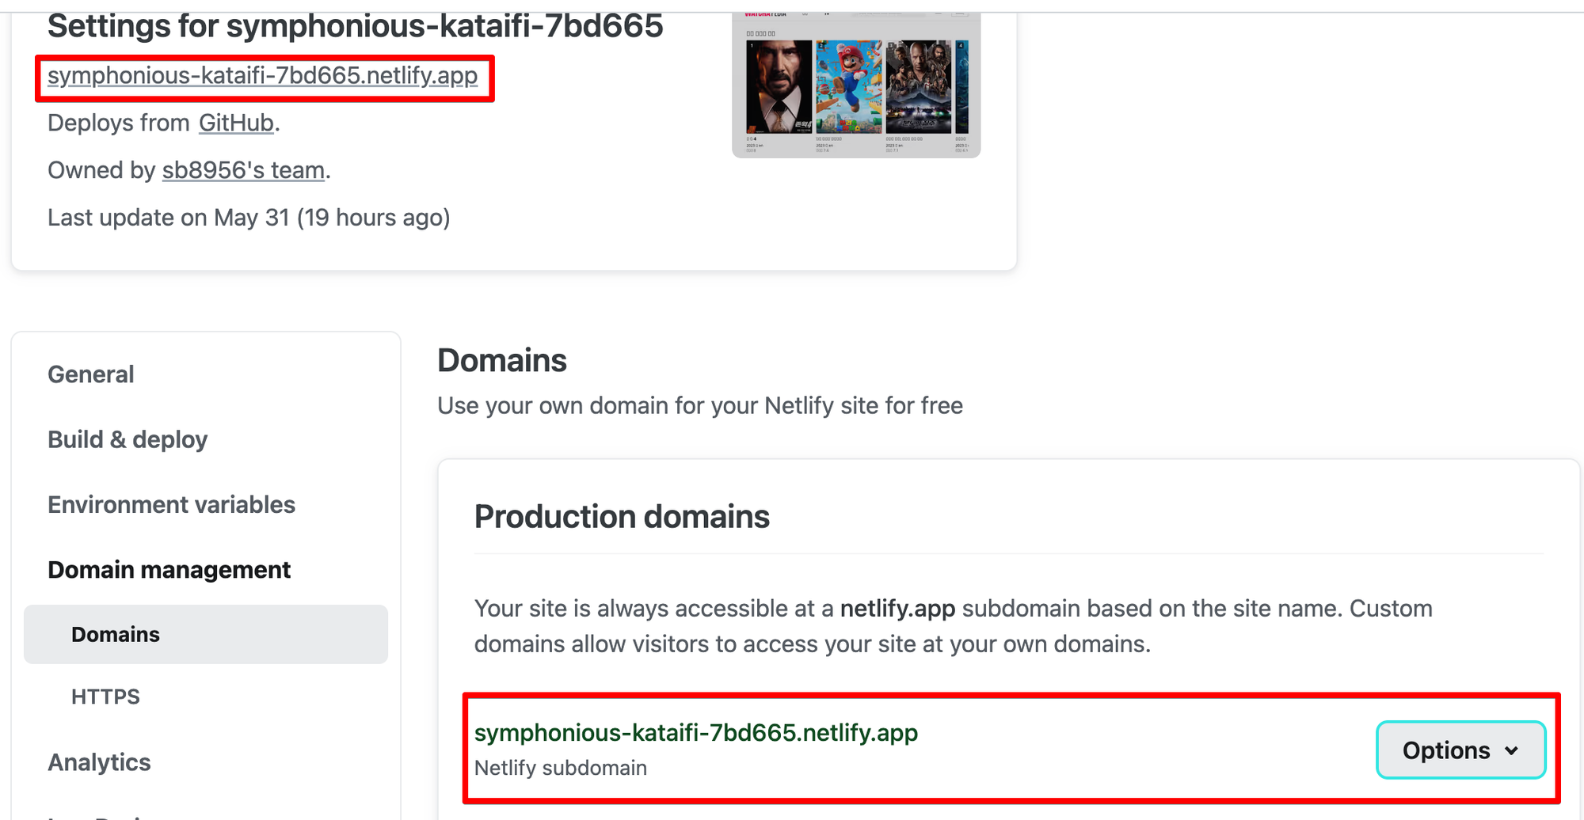Open the symphonious-kataifi netlify.app link under Settings title
Screen dimensions: 1584x820
(262, 76)
